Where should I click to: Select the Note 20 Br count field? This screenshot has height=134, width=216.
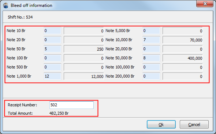coord(52,40)
